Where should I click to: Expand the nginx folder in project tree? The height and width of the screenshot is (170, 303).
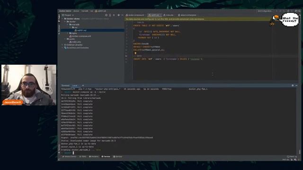68,33
